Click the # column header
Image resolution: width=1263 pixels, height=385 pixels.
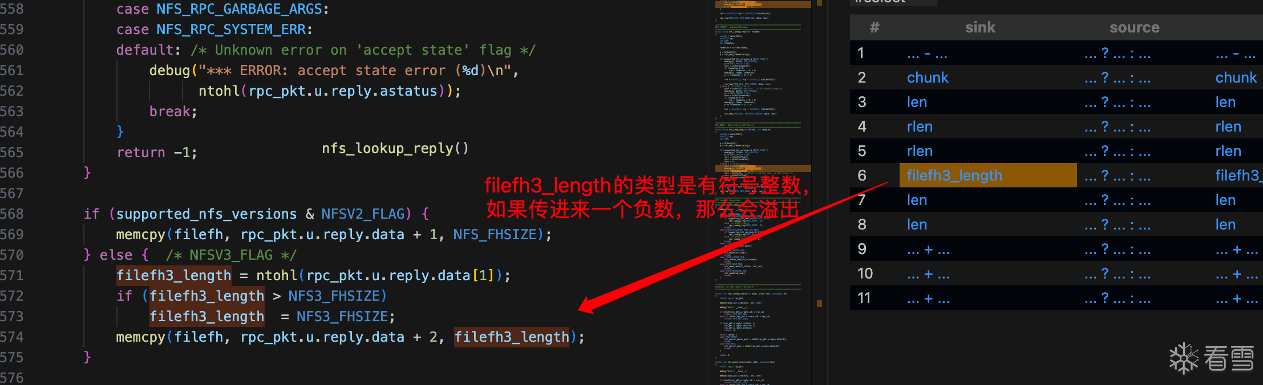875,27
